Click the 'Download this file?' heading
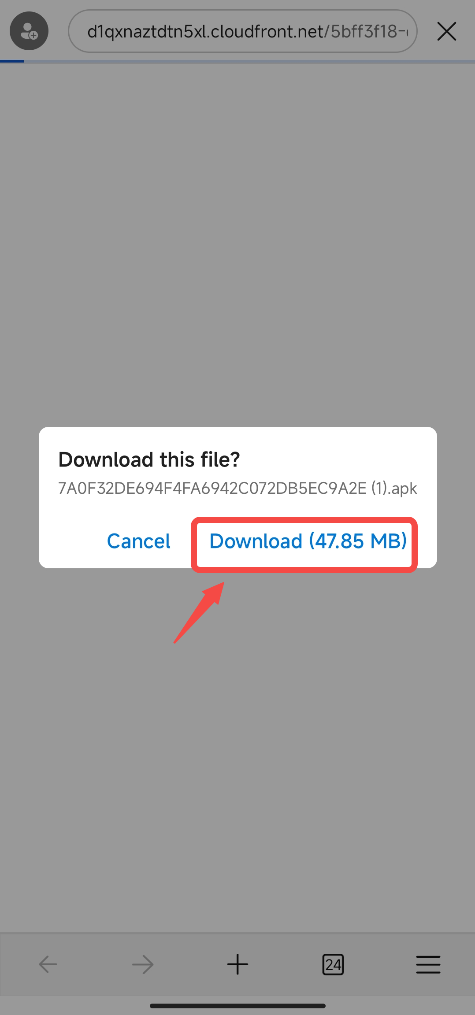Screen dimensions: 475x1015 coord(149,459)
